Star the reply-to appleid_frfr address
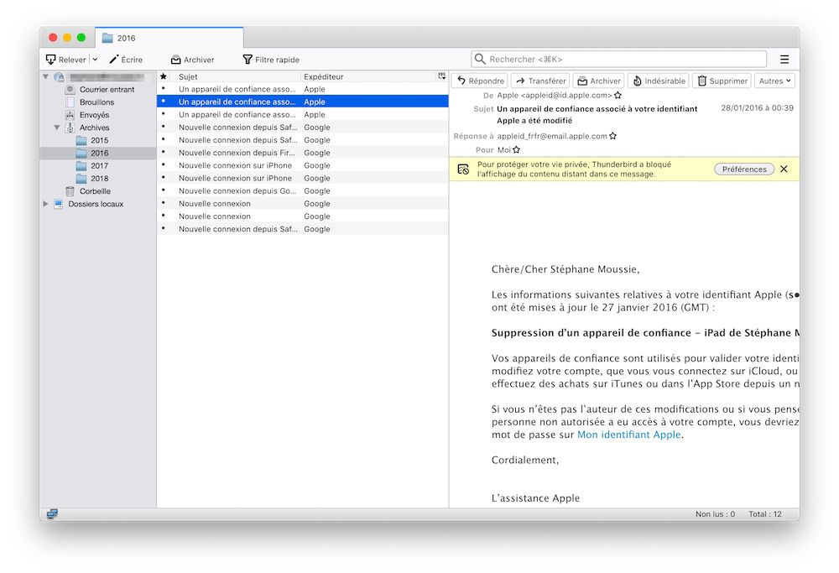This screenshot has width=839, height=573. pyautogui.click(x=613, y=136)
